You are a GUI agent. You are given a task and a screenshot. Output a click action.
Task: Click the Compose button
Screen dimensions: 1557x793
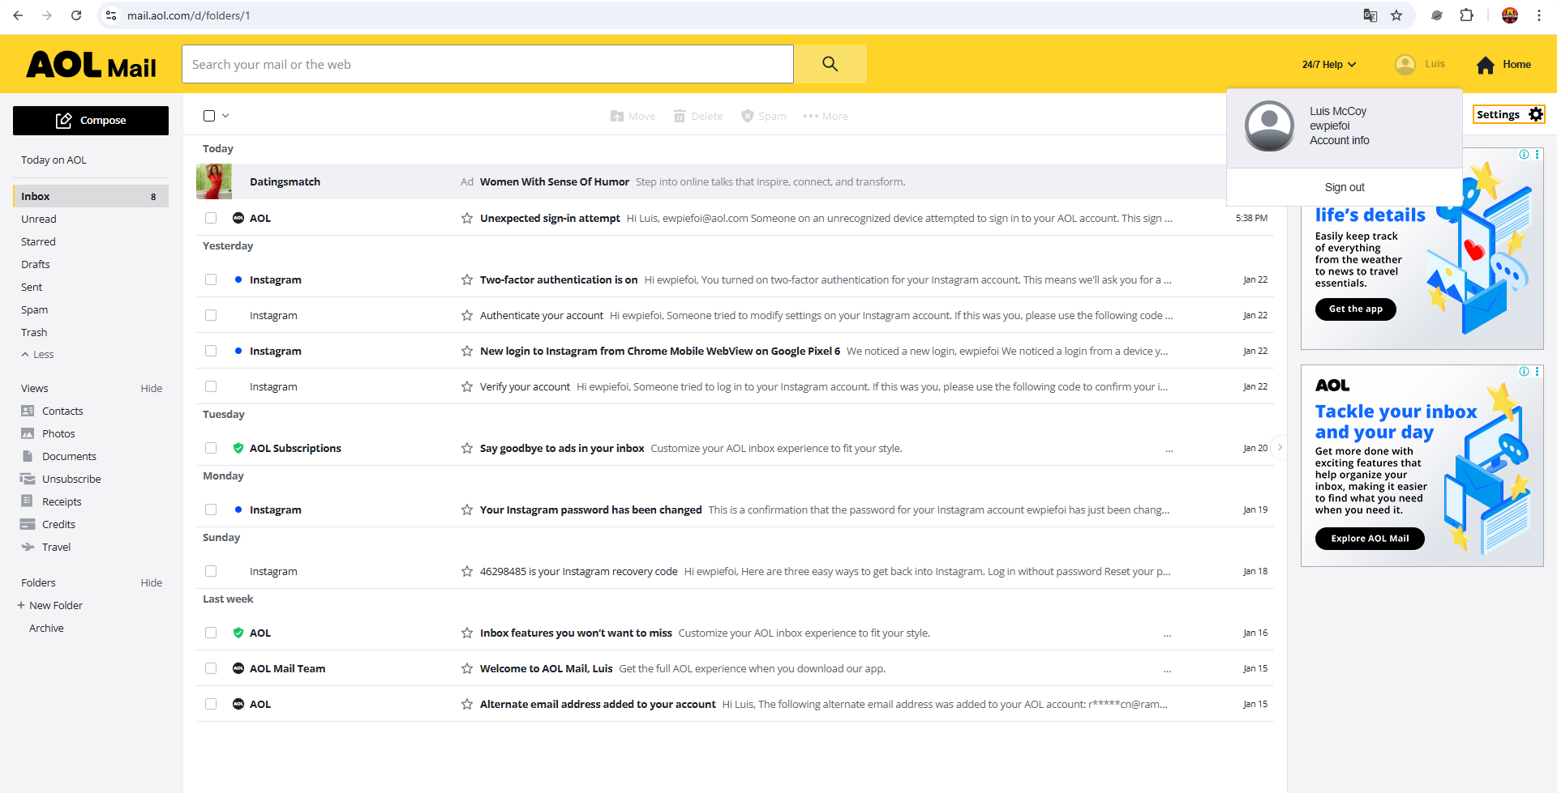91,121
